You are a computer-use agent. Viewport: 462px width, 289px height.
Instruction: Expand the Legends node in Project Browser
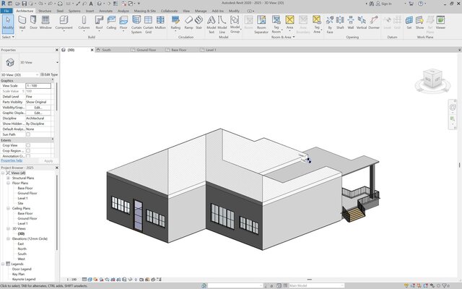tap(4, 264)
